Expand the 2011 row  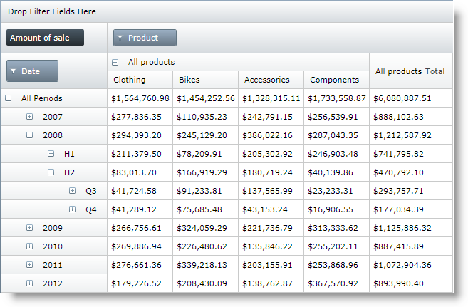pos(30,265)
